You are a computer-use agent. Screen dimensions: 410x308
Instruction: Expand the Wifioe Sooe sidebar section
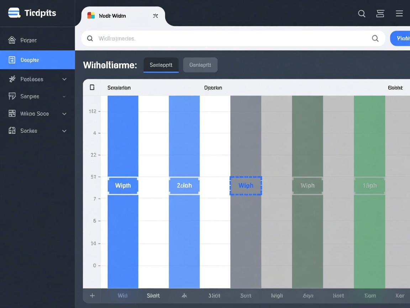click(x=64, y=114)
